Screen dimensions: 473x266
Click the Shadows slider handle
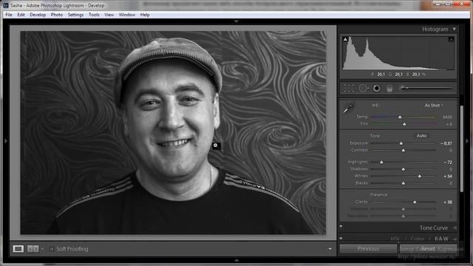point(404,169)
